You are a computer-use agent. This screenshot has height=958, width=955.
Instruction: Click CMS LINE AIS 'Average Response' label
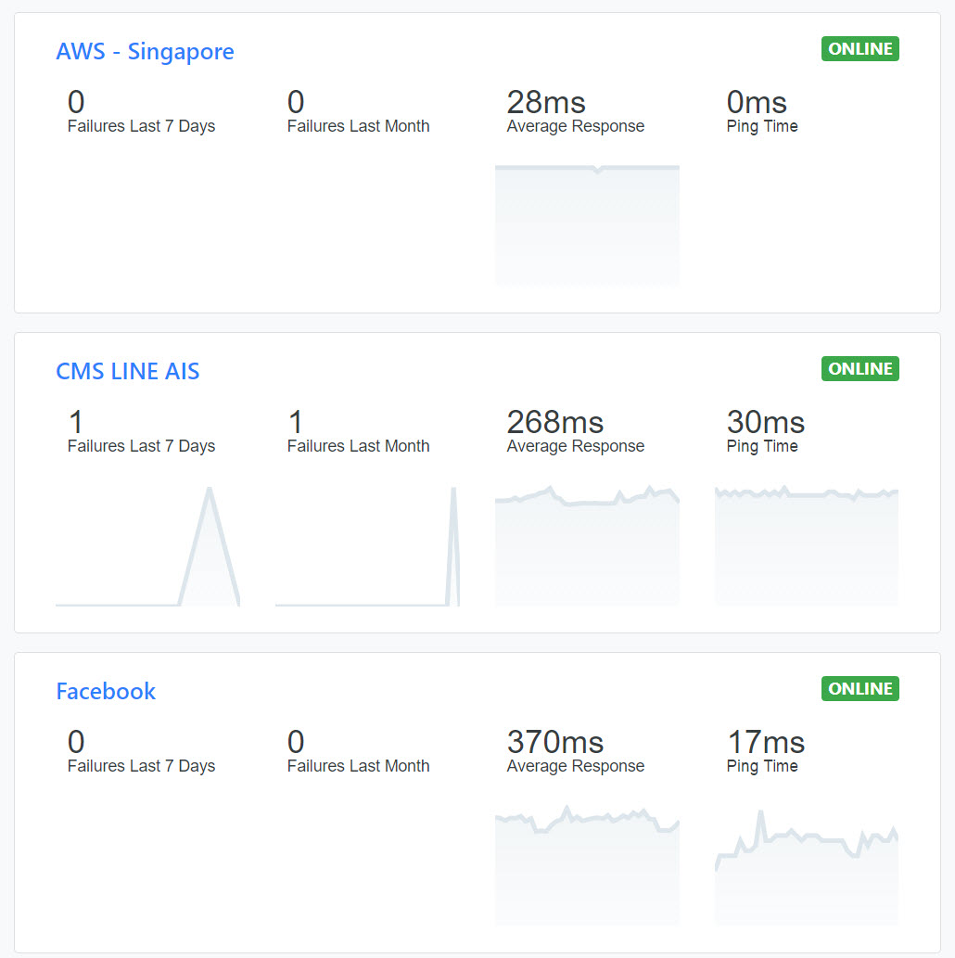[576, 446]
